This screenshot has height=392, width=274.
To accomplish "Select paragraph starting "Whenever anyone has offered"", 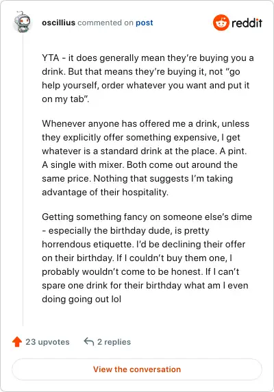I will click(x=146, y=158).
